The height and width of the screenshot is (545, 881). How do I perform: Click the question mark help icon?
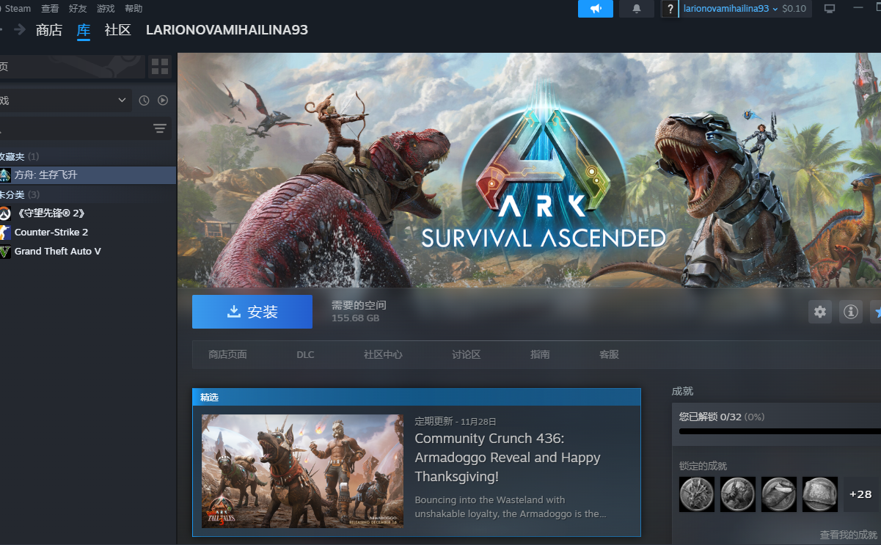pos(670,9)
